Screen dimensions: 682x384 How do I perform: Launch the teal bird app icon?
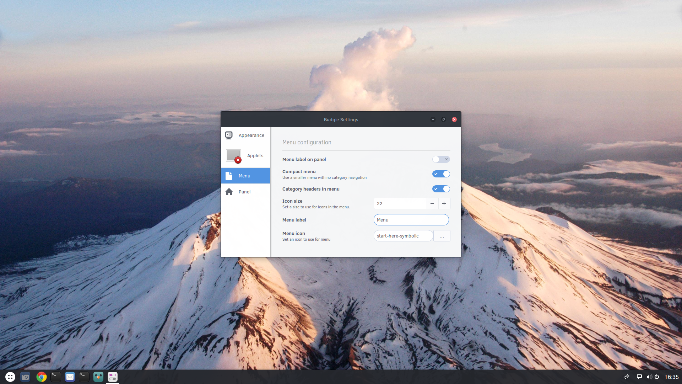click(x=98, y=377)
